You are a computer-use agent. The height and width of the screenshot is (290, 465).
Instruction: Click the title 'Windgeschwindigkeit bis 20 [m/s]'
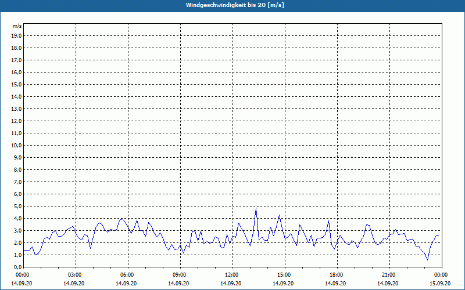[x=235, y=5]
